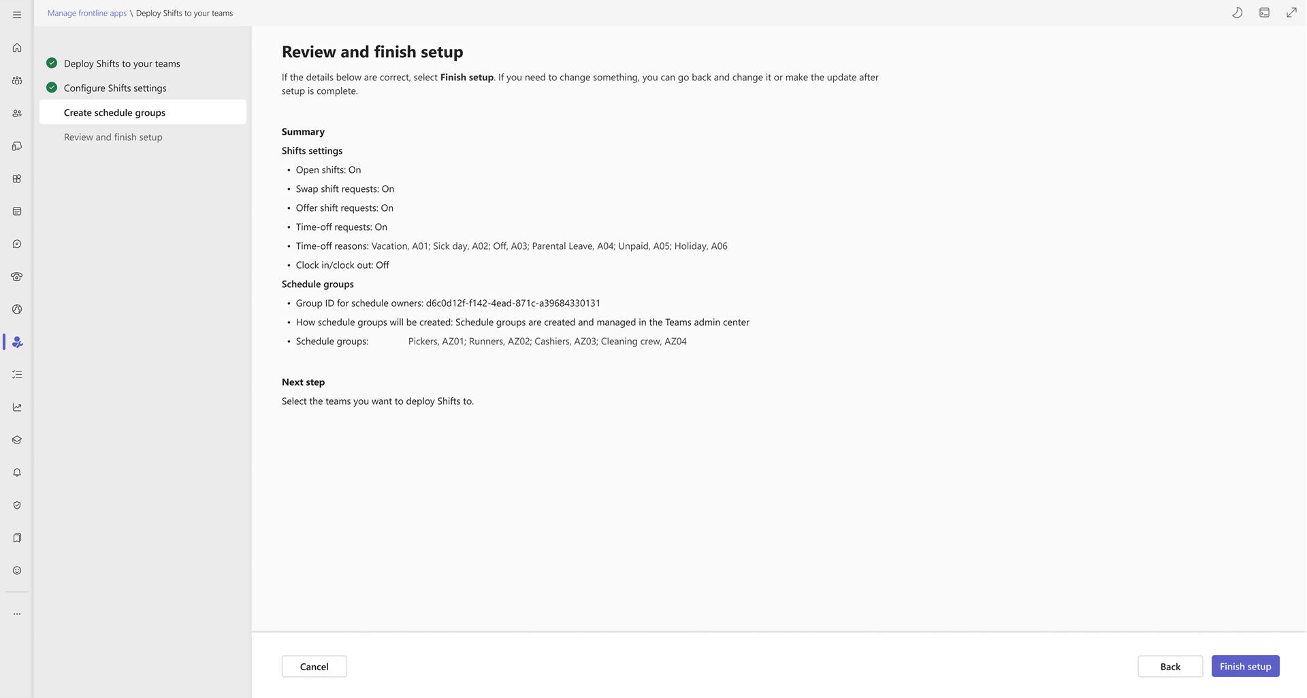The height and width of the screenshot is (698, 1307).
Task: Click the Manage frontline apps breadcrumb link
Action: pyautogui.click(x=87, y=13)
